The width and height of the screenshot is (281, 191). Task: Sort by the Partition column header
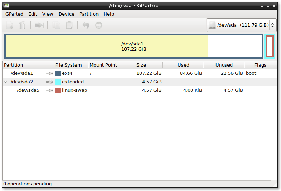pyautogui.click(x=28, y=65)
